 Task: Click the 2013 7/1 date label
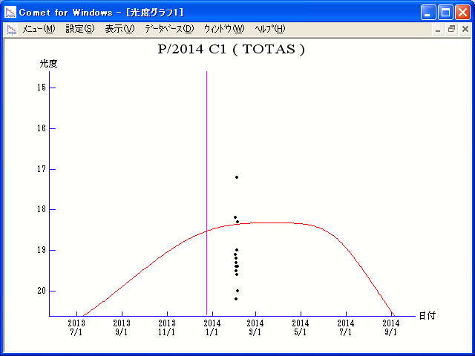76,328
